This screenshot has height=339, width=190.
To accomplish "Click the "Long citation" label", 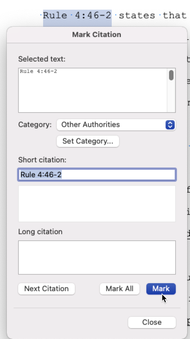I will [x=40, y=232].
